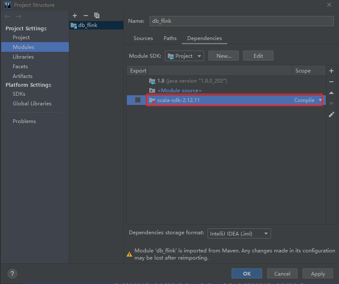Add a dependency using plus icon

coord(331,71)
